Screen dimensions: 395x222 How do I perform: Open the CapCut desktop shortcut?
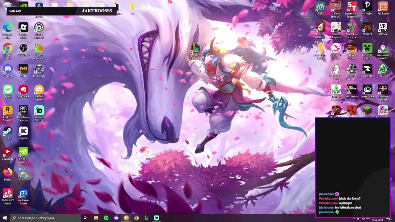pyautogui.click(x=23, y=133)
